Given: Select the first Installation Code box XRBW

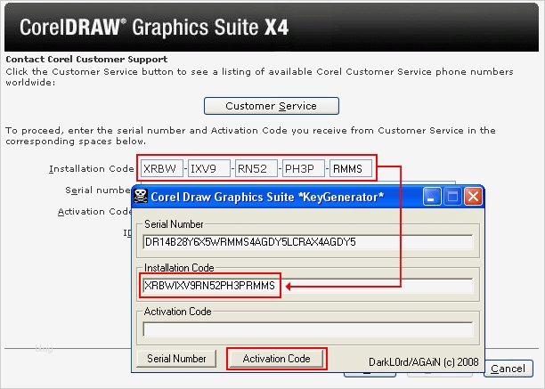Looking at the screenshot, I should pos(162,168).
